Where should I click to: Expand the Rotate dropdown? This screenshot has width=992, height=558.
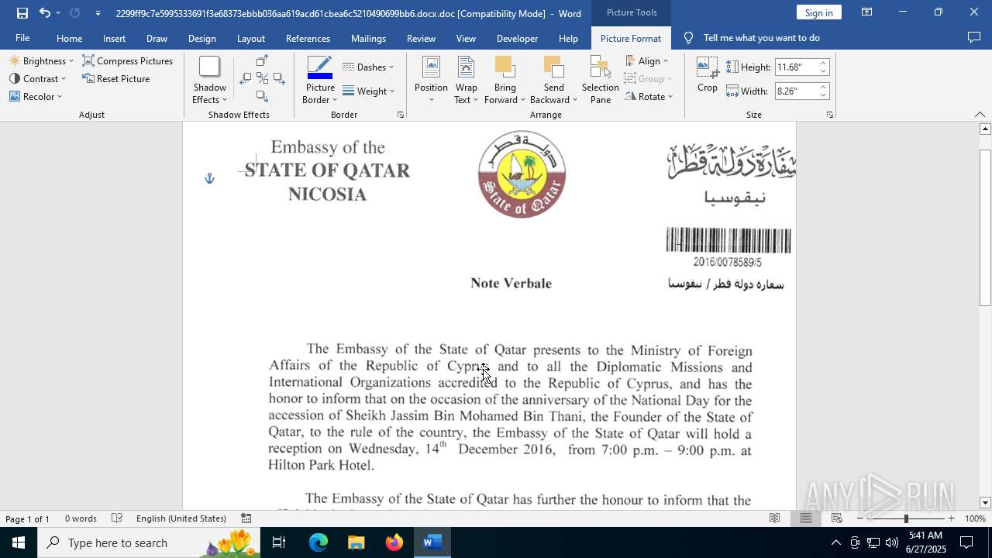(649, 96)
